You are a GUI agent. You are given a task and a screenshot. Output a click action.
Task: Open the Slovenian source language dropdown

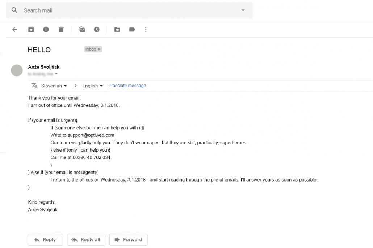[54, 86]
